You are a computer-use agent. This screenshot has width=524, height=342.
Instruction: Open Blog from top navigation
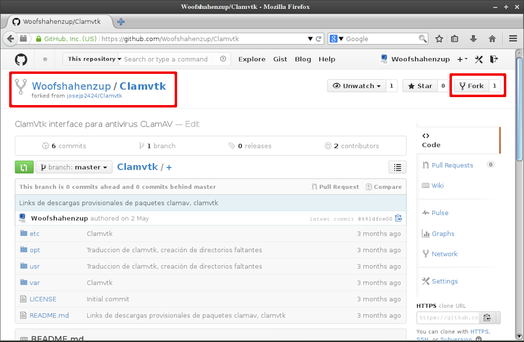(303, 59)
